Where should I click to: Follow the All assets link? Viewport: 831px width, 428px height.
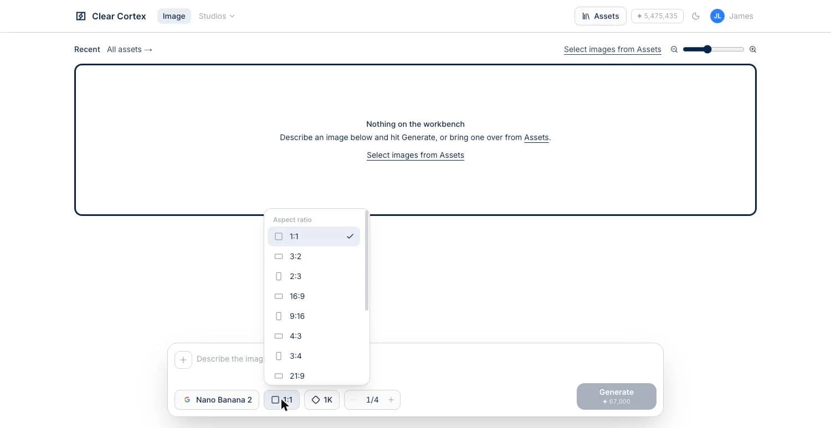pos(130,49)
